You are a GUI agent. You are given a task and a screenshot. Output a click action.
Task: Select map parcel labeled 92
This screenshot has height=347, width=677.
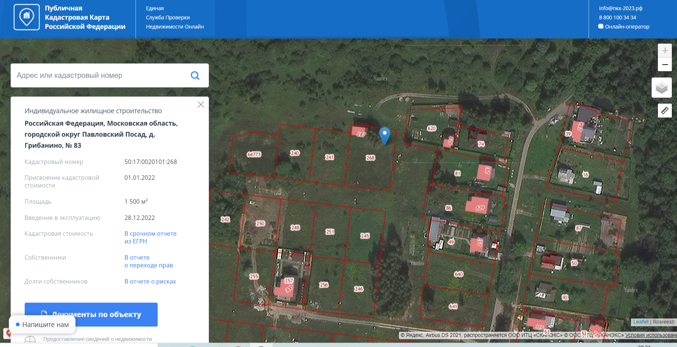(x=565, y=297)
